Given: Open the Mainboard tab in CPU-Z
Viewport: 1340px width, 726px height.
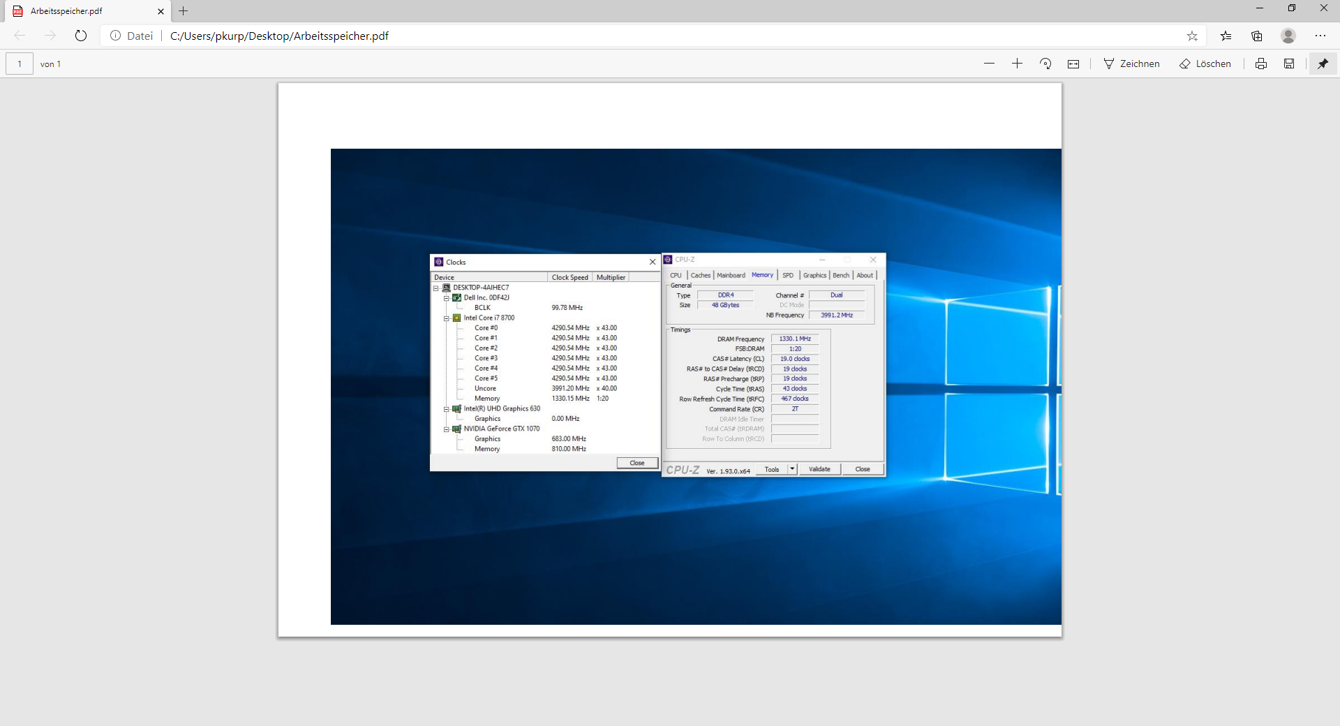Looking at the screenshot, I should pyautogui.click(x=731, y=276).
